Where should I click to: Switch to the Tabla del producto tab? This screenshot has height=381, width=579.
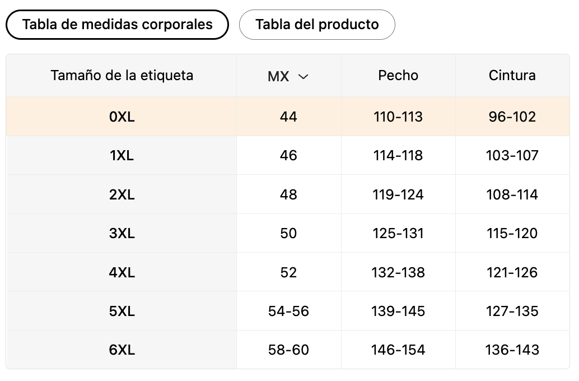coord(317,25)
